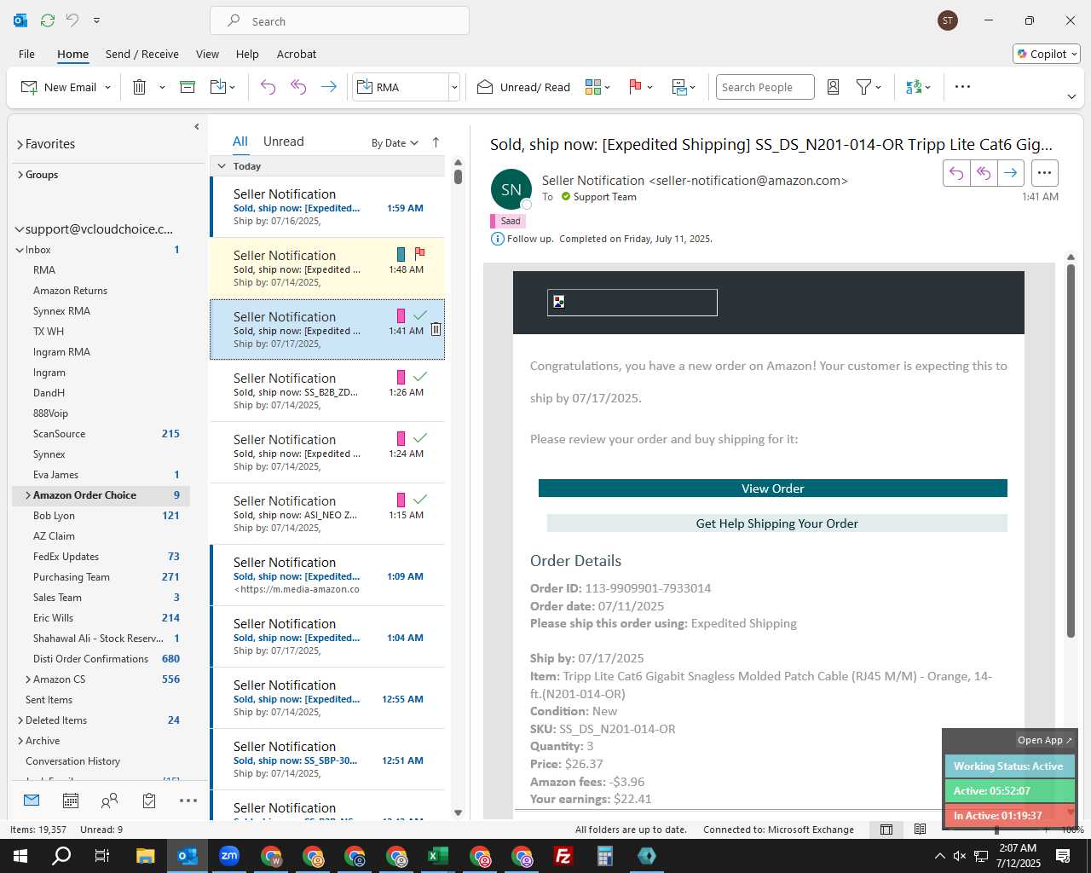This screenshot has height=873, width=1091.
Task: Click the Filter Email funnel icon
Action: click(863, 87)
